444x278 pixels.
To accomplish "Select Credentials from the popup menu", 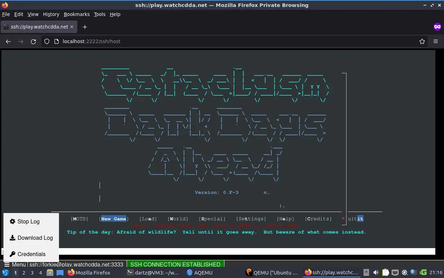I will coord(31,254).
